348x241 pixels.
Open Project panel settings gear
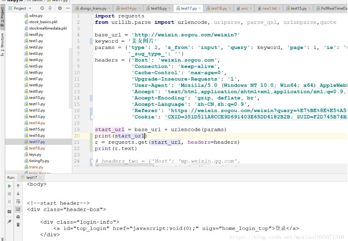[x=60, y=8]
